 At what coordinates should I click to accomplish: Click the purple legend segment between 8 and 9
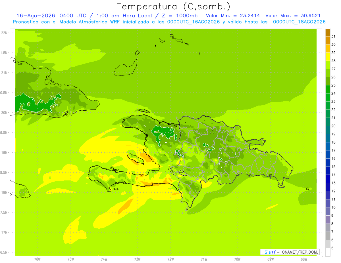328,220
